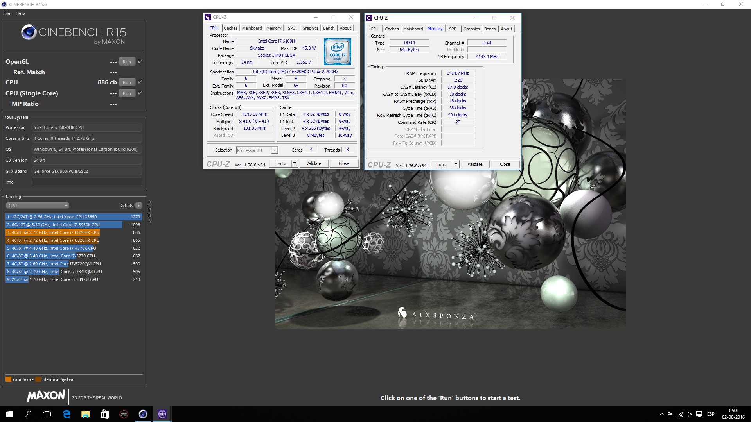Select ranking row Intel Xeon CPU X5650
751x422 pixels.
point(74,217)
